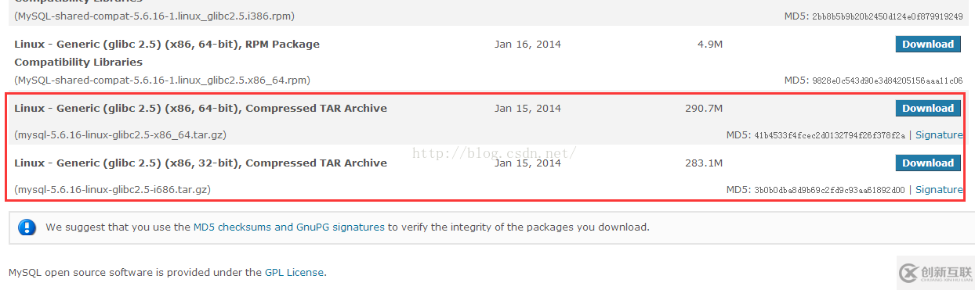Download the 32-bit Compressed TAR Archive
Screen dimensions: 975x290
tap(928, 163)
